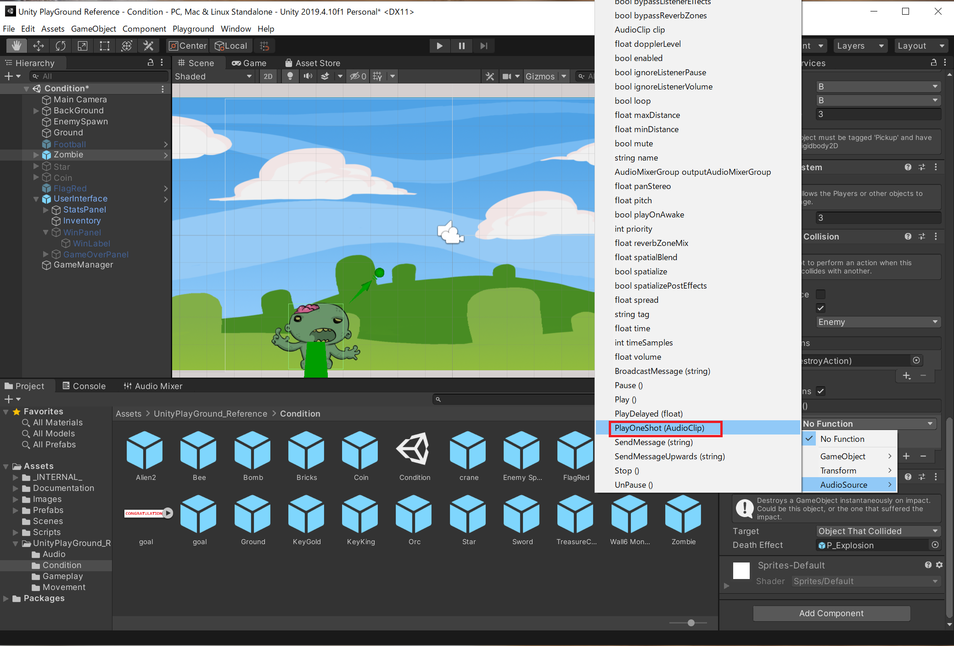The image size is (954, 646).
Task: Toggle checkbox above Enemy tag dropdown
Action: coord(821,308)
